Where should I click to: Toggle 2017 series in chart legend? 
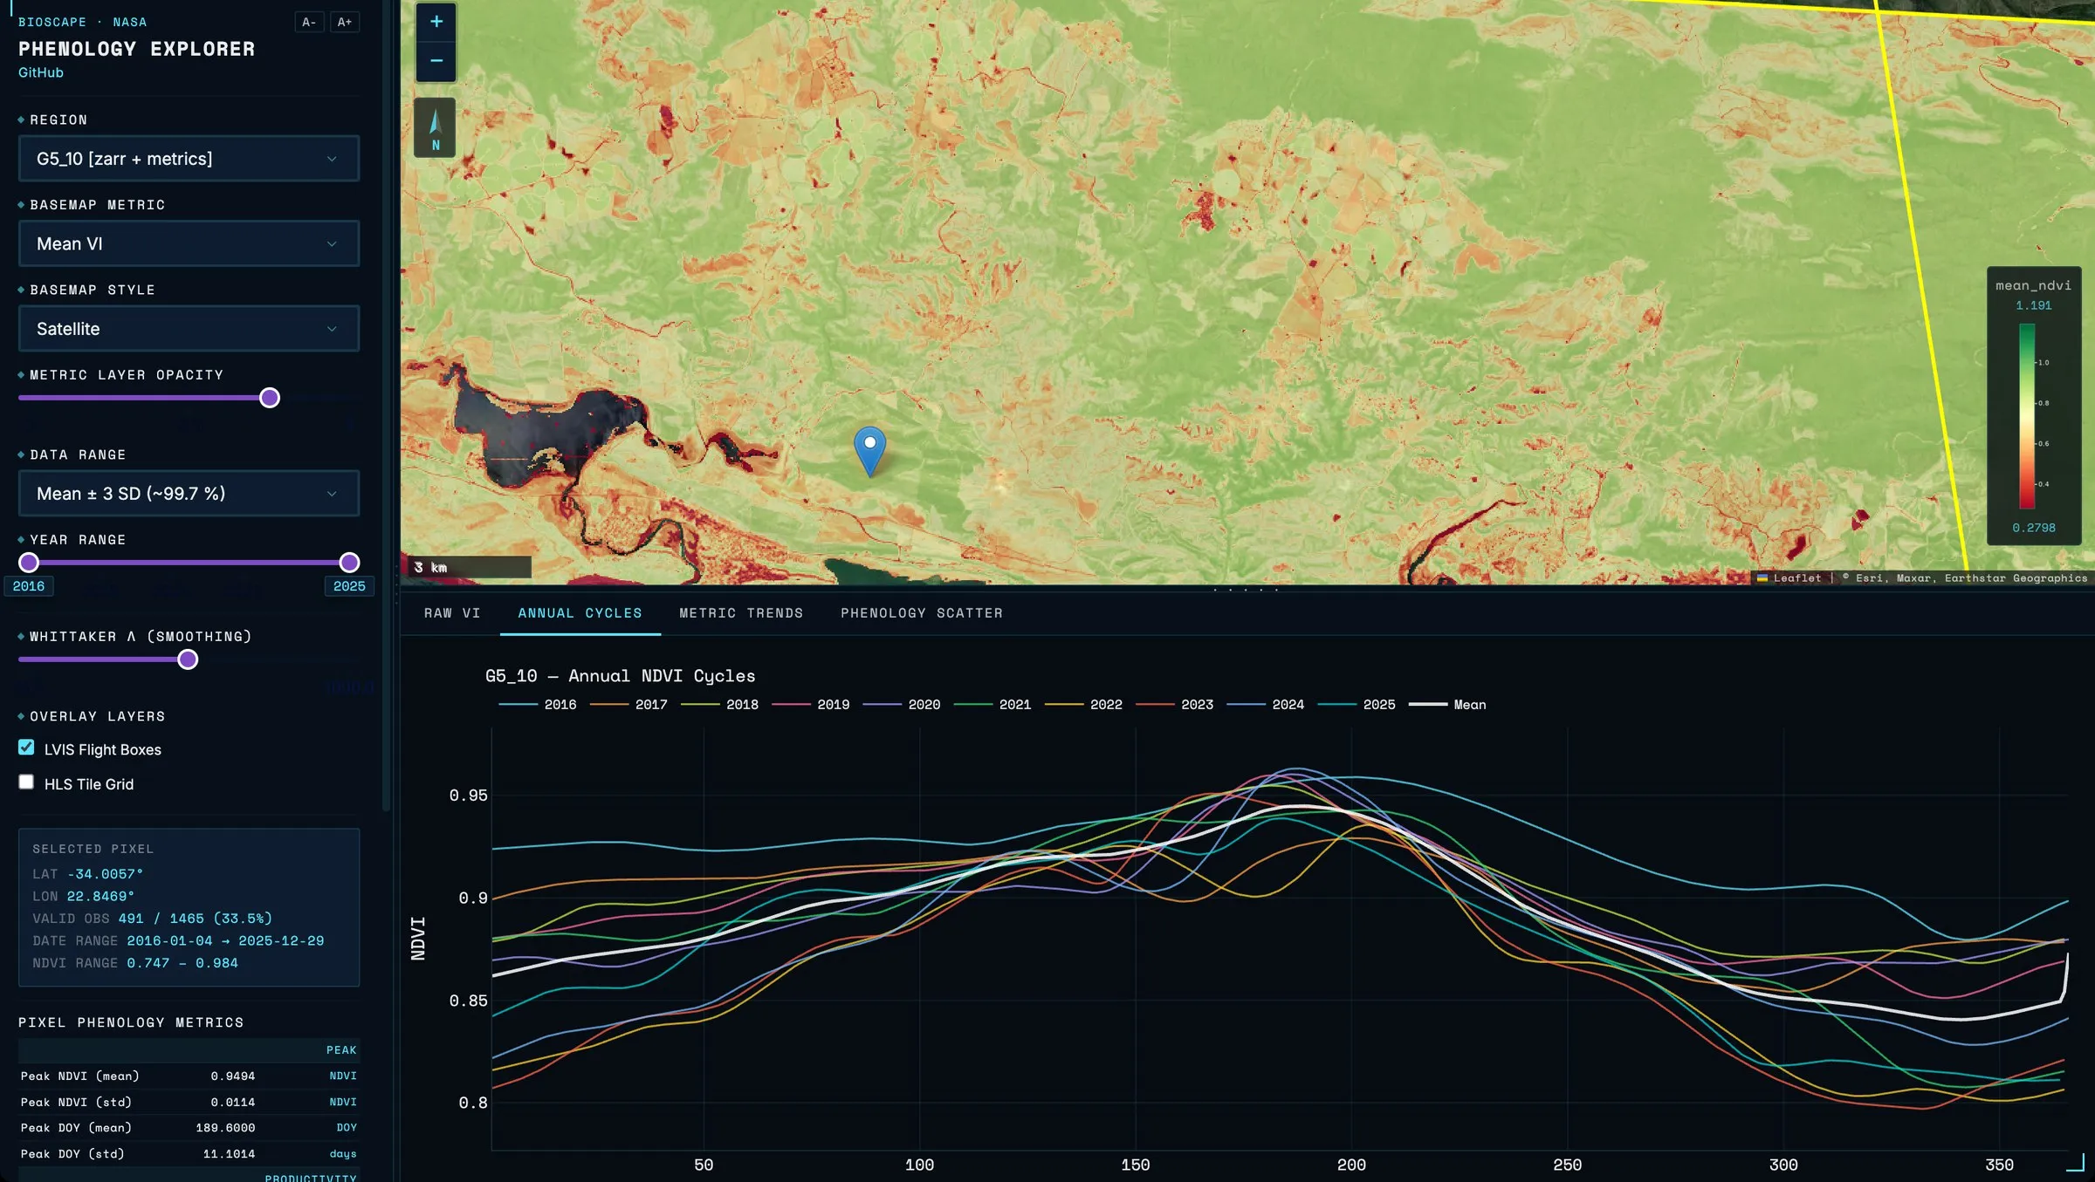[628, 705]
